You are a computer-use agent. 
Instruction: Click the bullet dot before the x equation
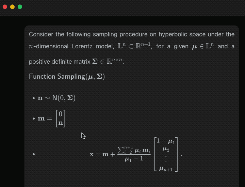click(x=34, y=154)
